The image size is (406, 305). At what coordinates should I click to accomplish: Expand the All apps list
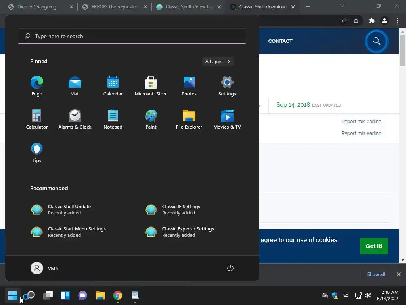[218, 62]
